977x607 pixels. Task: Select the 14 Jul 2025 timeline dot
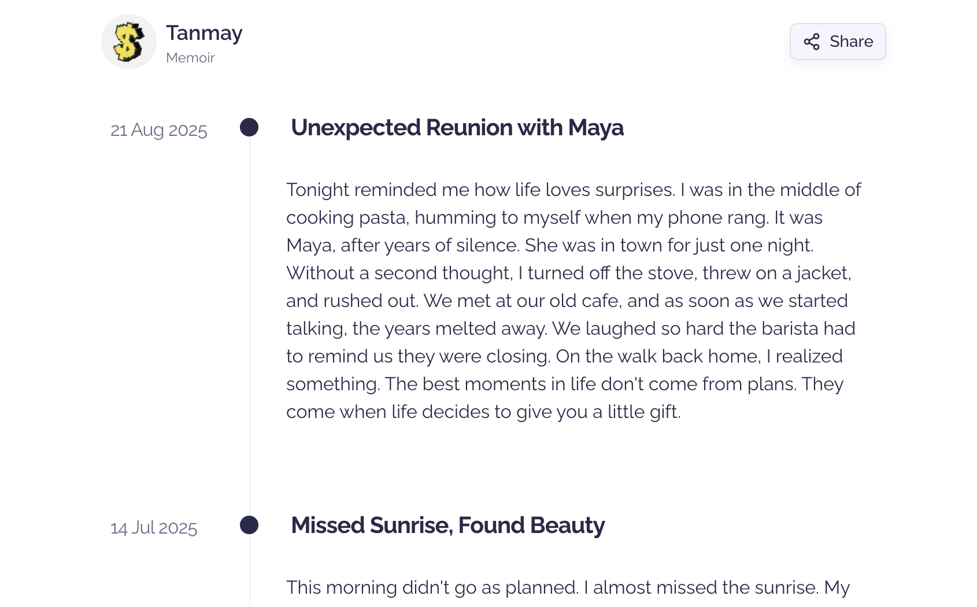coord(249,525)
